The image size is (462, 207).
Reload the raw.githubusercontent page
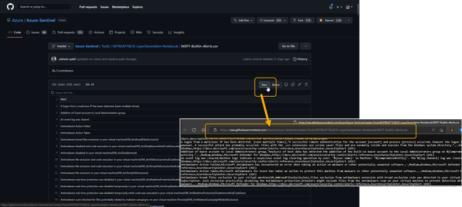[194, 130]
